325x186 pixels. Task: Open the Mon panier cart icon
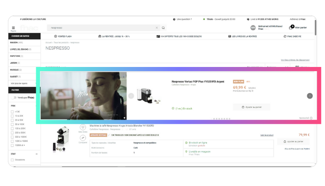click(292, 27)
